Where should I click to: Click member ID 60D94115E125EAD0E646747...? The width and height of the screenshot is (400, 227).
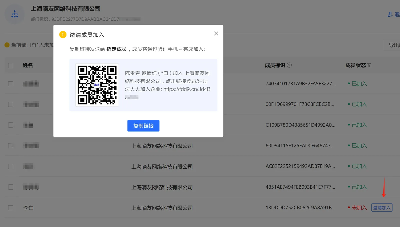(300, 146)
